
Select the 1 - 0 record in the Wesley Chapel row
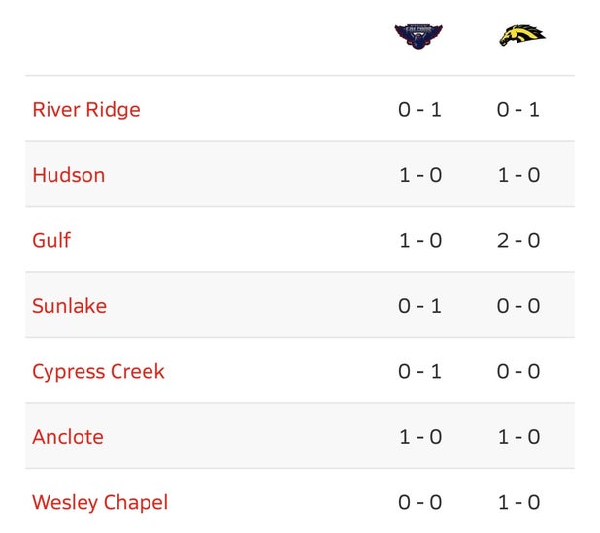(518, 502)
